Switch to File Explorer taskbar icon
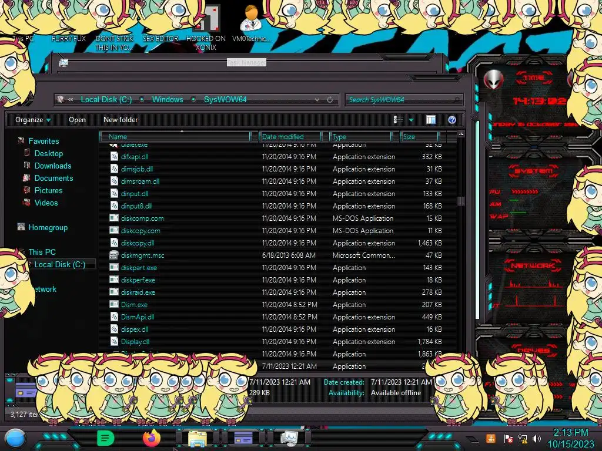The width and height of the screenshot is (602, 451). coord(197,439)
